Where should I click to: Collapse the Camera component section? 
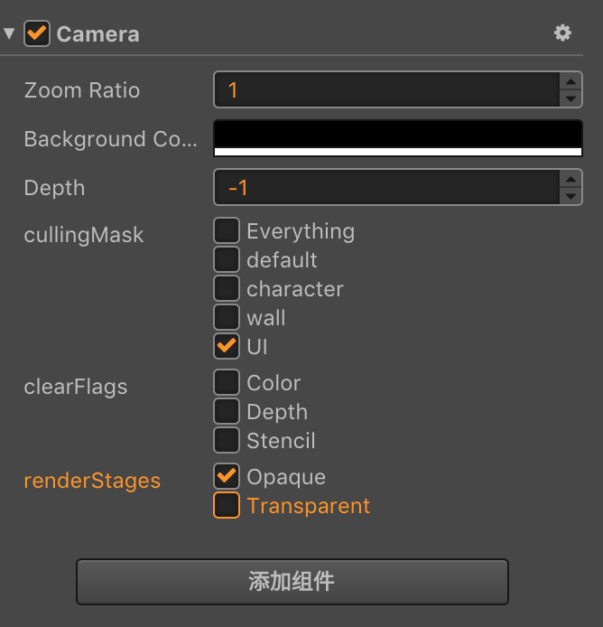pyautogui.click(x=10, y=34)
